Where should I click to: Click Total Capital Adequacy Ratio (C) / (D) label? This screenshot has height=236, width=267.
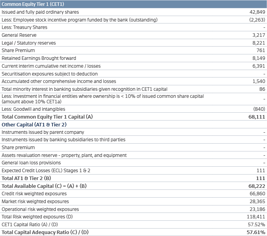45,232
